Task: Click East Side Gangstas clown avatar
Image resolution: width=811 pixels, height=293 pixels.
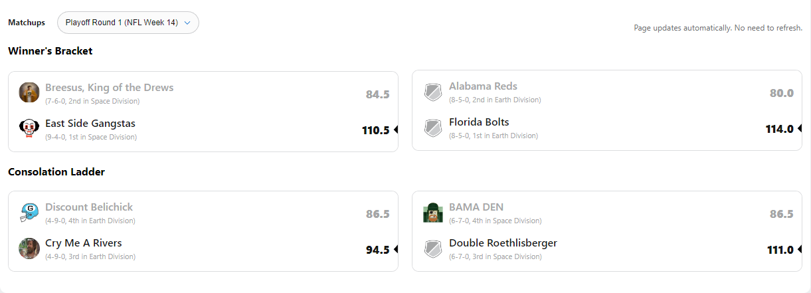Action: pos(29,128)
